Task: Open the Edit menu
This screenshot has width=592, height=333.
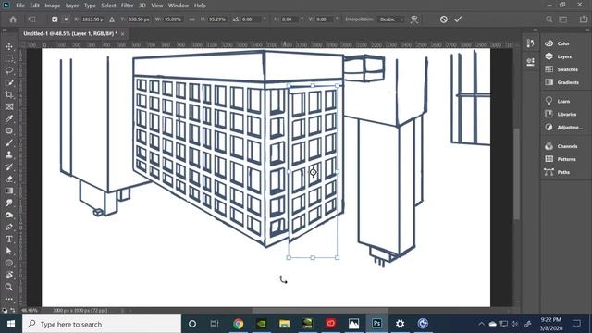Action: tap(34, 6)
